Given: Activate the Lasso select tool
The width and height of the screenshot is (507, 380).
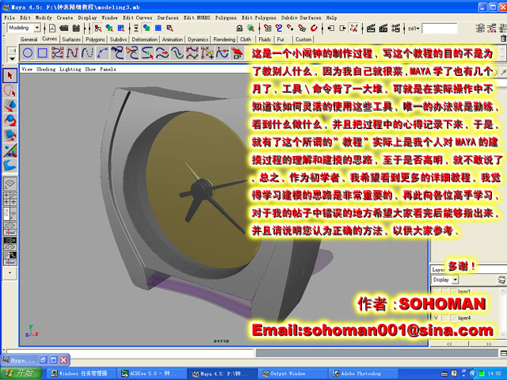Looking at the screenshot, I should coord(10,91).
